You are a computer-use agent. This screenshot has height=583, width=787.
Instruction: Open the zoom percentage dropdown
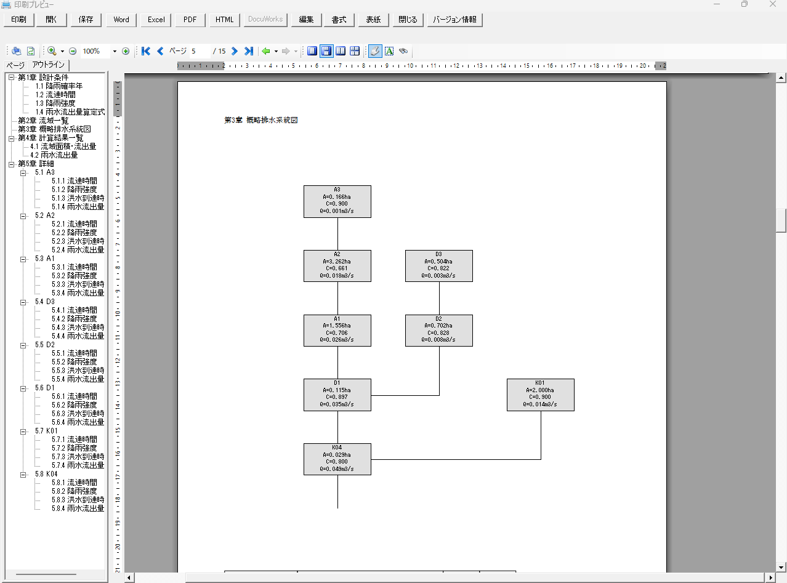115,52
